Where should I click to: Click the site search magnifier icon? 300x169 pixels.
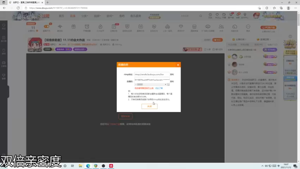(x=201, y=16)
